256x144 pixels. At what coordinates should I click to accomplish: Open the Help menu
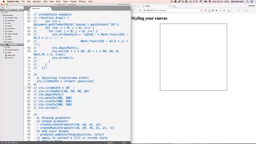tap(90, 2)
